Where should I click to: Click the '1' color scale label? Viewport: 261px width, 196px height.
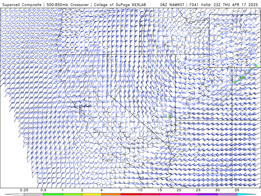63,190
